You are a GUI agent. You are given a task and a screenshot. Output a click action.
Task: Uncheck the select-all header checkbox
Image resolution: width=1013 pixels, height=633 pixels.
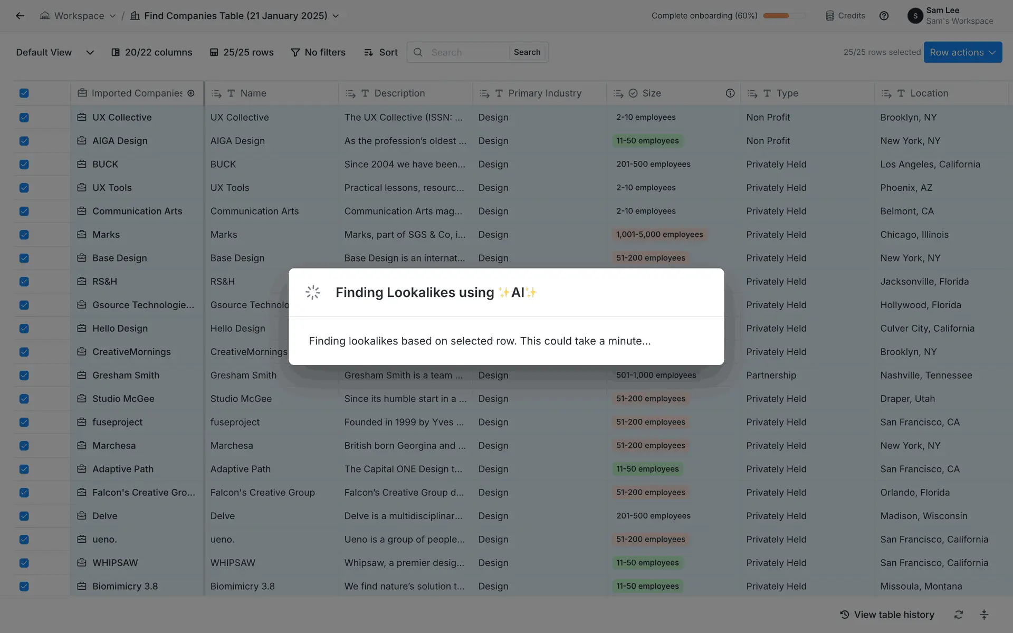click(24, 93)
